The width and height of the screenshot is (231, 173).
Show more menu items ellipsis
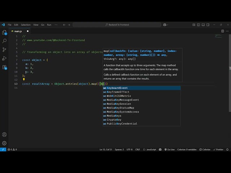(x=56, y=25)
